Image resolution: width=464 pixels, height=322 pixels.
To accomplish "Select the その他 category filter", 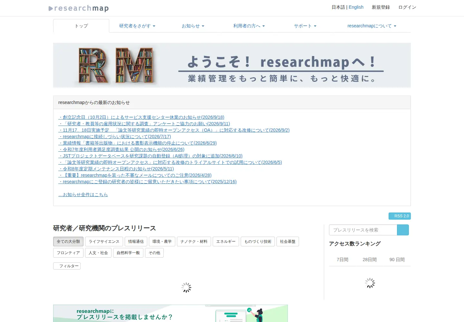I will [x=154, y=253].
